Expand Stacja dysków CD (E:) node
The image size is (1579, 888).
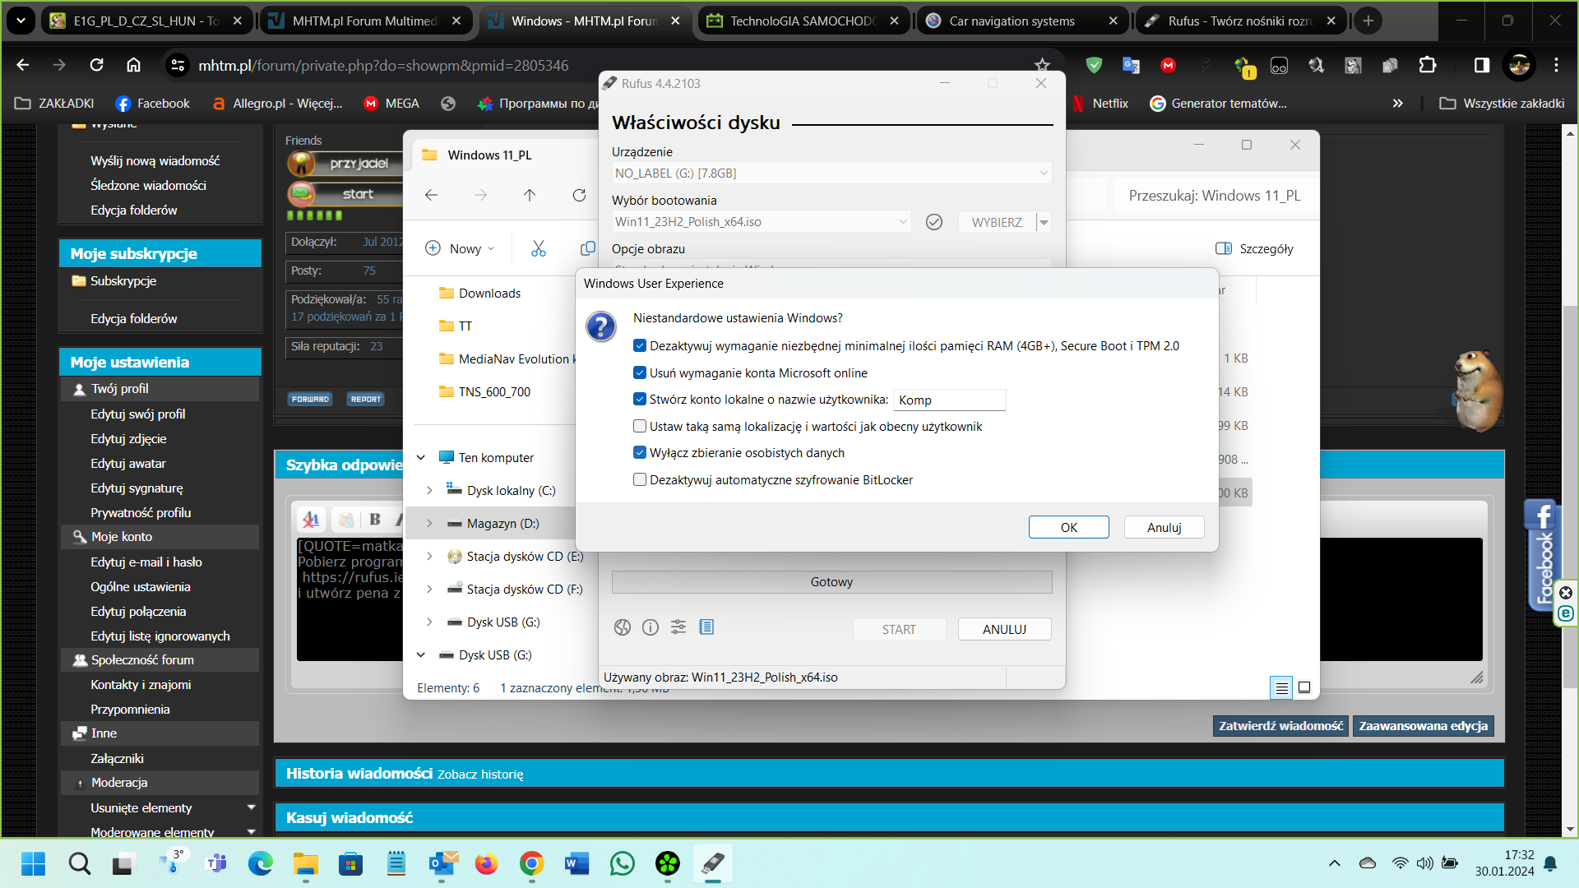tap(429, 556)
